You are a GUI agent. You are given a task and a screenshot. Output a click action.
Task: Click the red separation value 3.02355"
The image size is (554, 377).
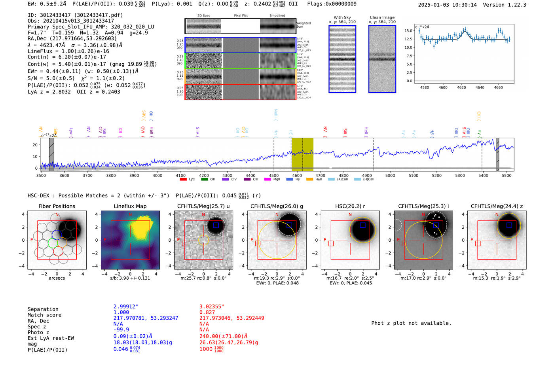coord(212,307)
